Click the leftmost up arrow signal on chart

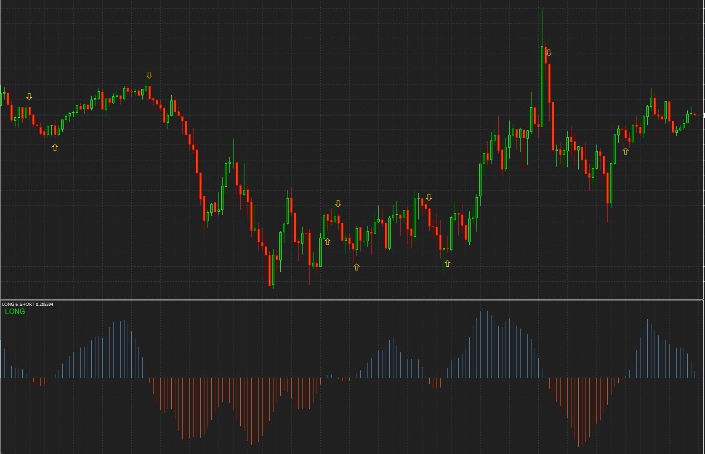(55, 147)
